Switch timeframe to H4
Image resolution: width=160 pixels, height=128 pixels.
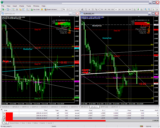(120, 9)
